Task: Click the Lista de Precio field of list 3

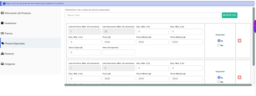Action: click(84, 68)
